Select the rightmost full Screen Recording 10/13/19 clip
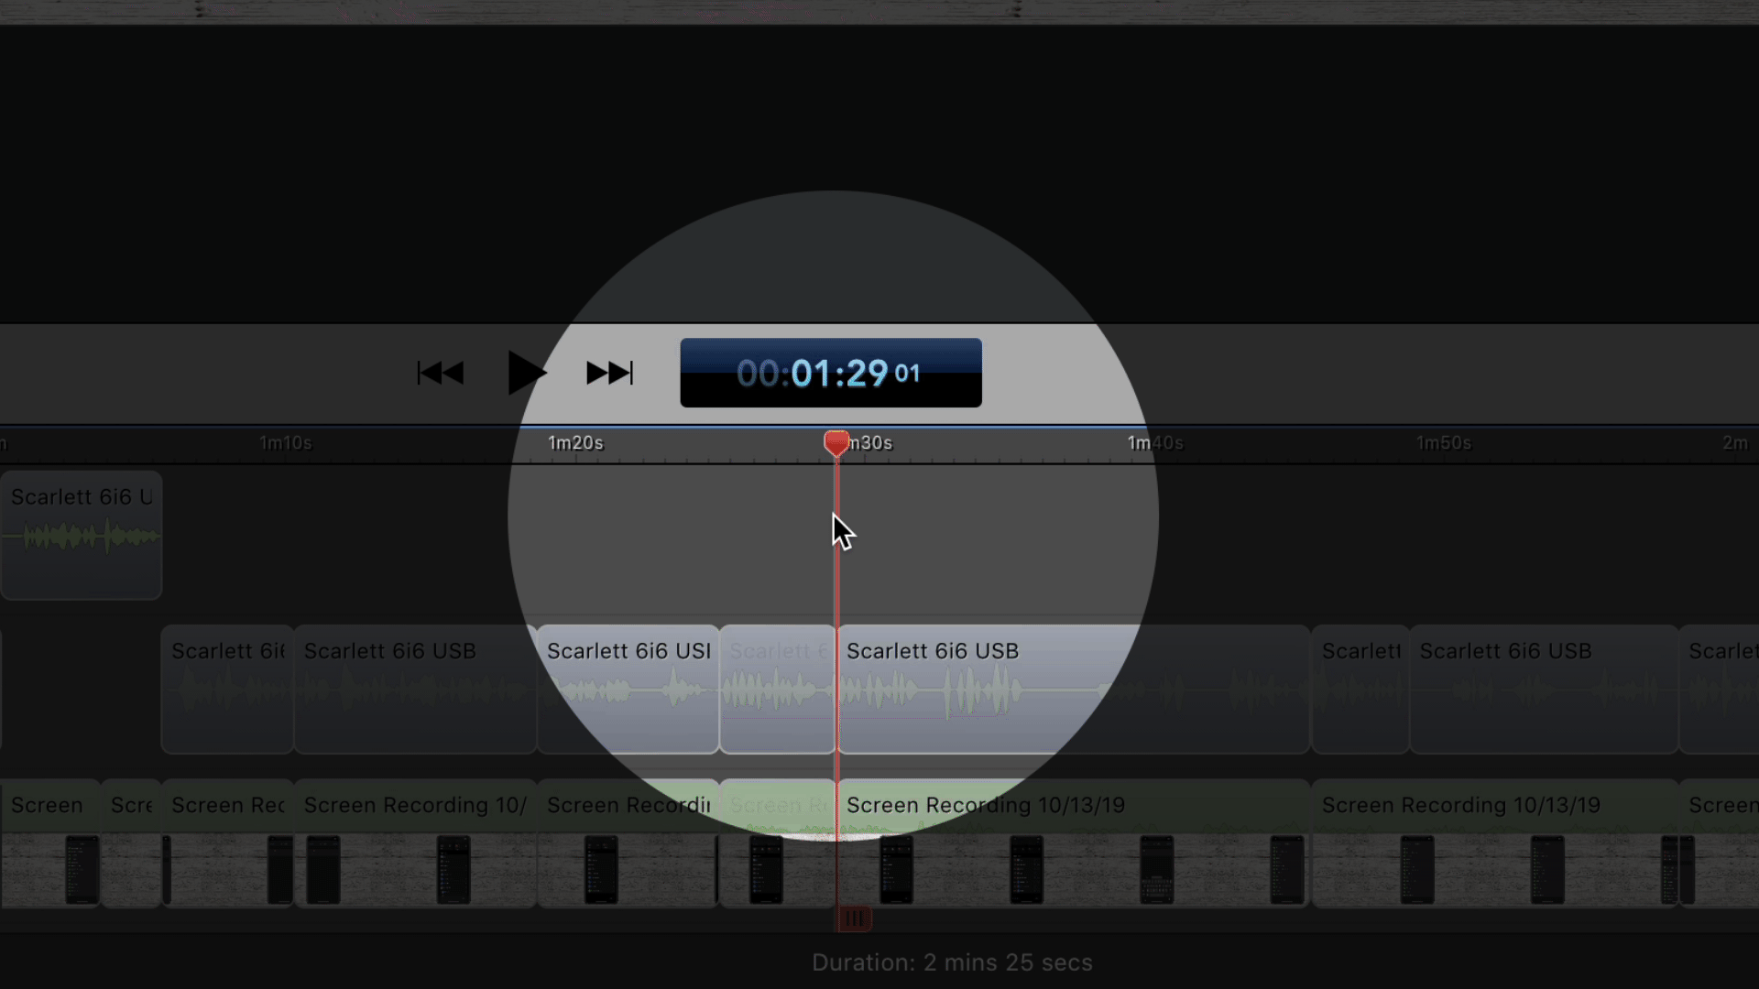This screenshot has width=1759, height=989. pyautogui.click(x=1493, y=842)
